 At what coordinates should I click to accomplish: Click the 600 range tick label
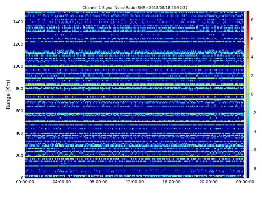(19, 111)
